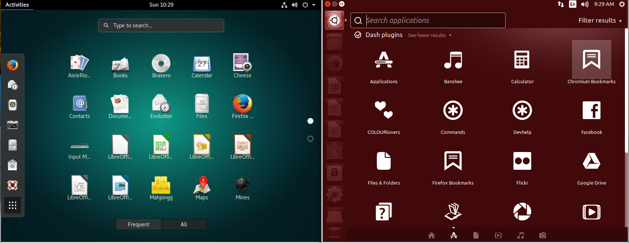The image size is (629, 243).
Task: Switch to the All apps view
Action: (x=184, y=225)
